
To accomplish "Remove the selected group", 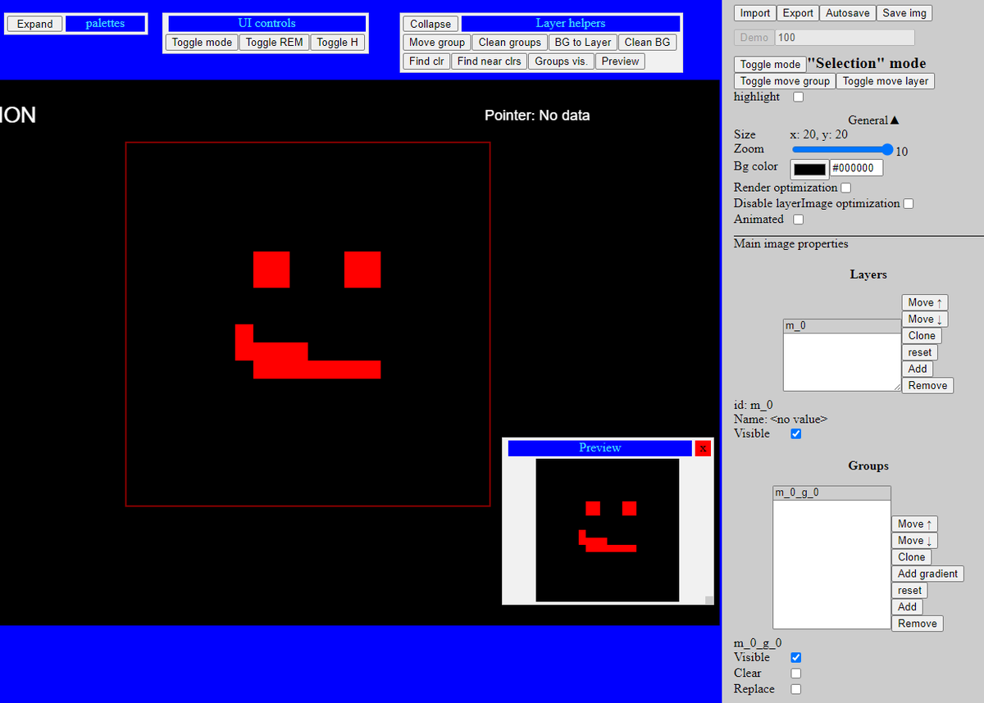I will (x=917, y=624).
